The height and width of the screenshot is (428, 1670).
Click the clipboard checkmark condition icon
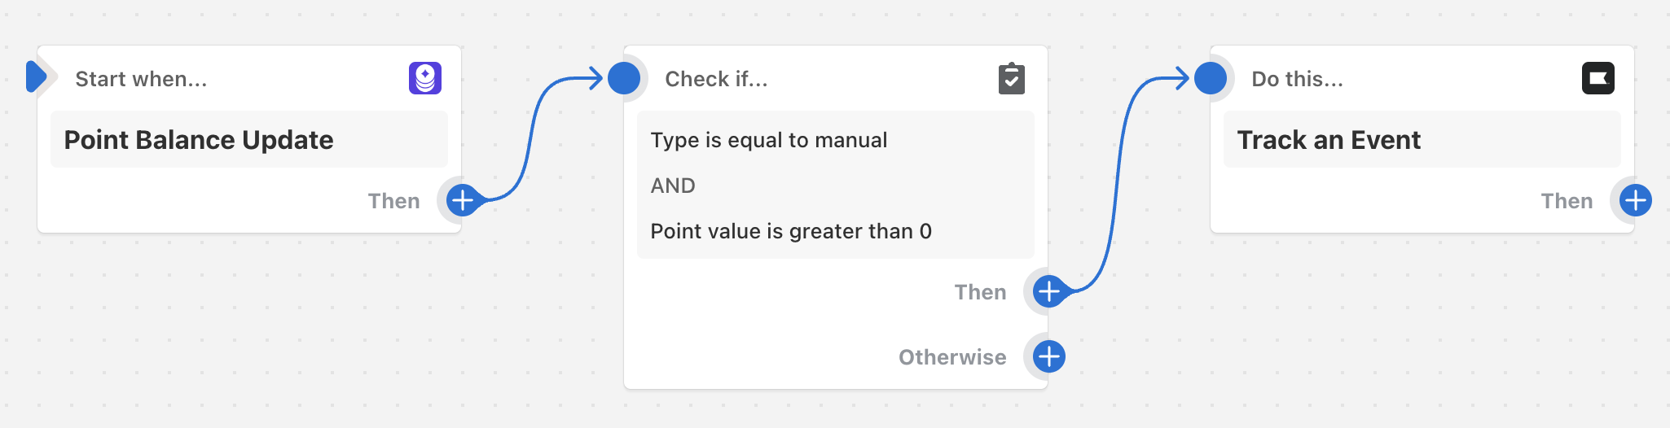(1011, 78)
